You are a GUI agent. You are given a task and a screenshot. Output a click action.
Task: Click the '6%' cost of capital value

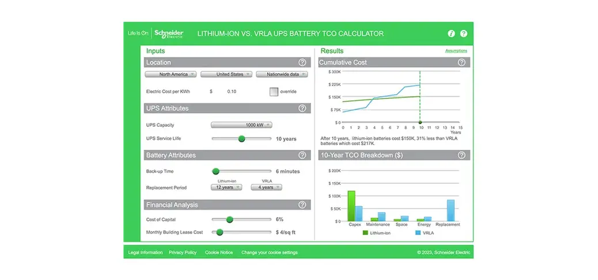pyautogui.click(x=279, y=220)
